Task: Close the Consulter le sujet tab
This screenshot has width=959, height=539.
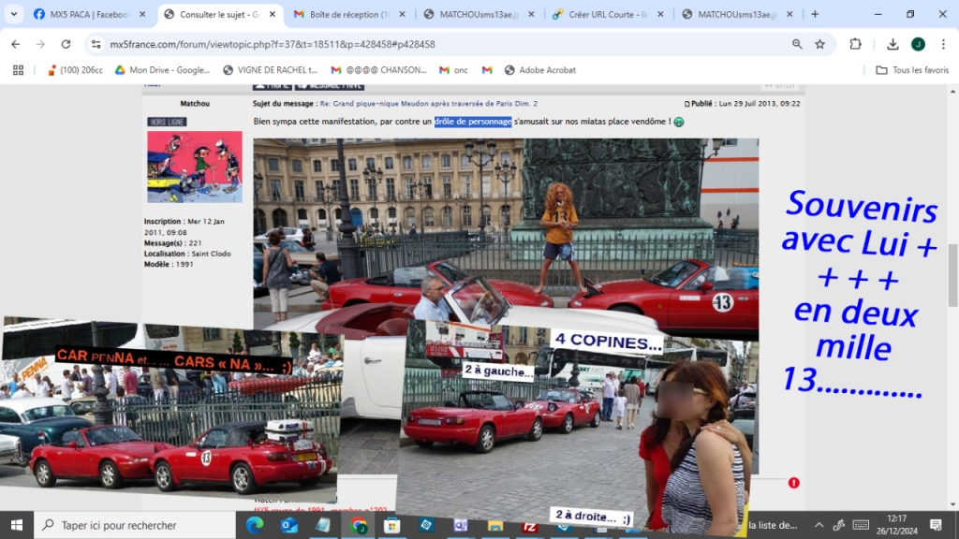Action: click(x=273, y=14)
